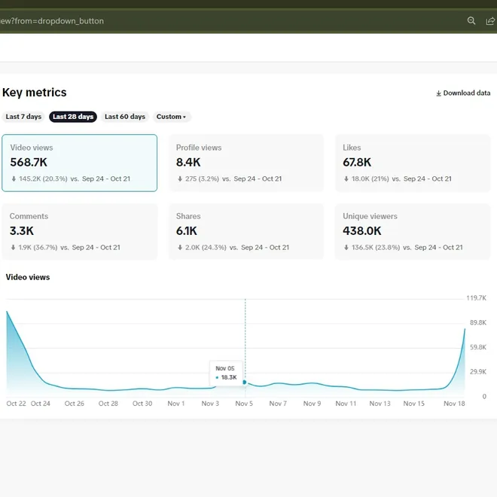Screen dimensions: 497x497
Task: Click the Download data button
Action: click(463, 93)
